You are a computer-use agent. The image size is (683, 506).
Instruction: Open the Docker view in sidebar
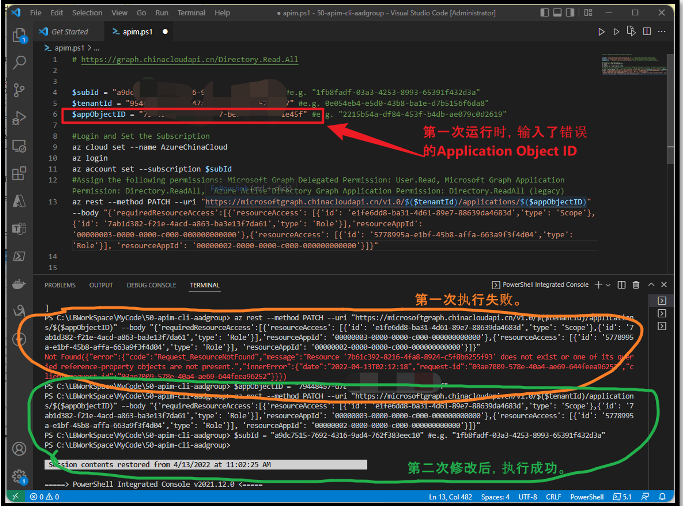pos(19,284)
